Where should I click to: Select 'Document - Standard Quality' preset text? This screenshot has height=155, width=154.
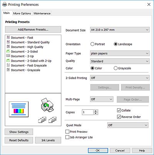pos(30,42)
